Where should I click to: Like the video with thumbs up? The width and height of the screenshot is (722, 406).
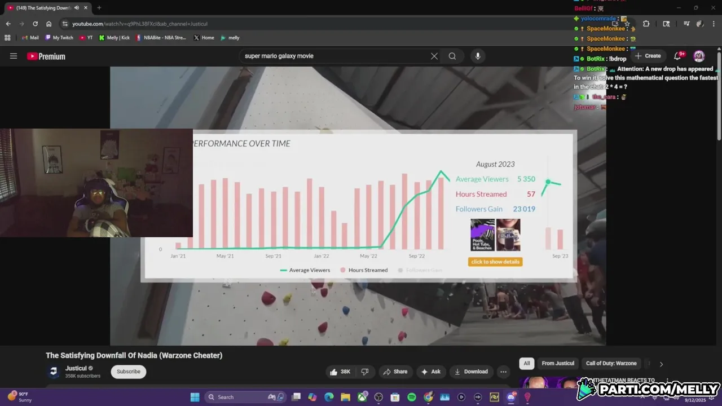(x=340, y=372)
